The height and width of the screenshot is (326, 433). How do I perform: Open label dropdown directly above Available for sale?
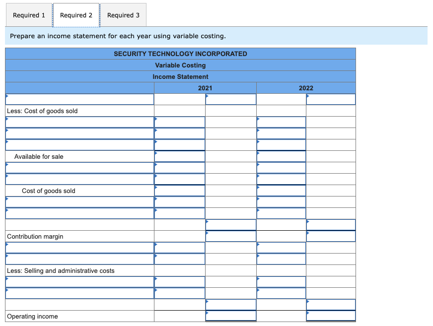tap(80, 145)
